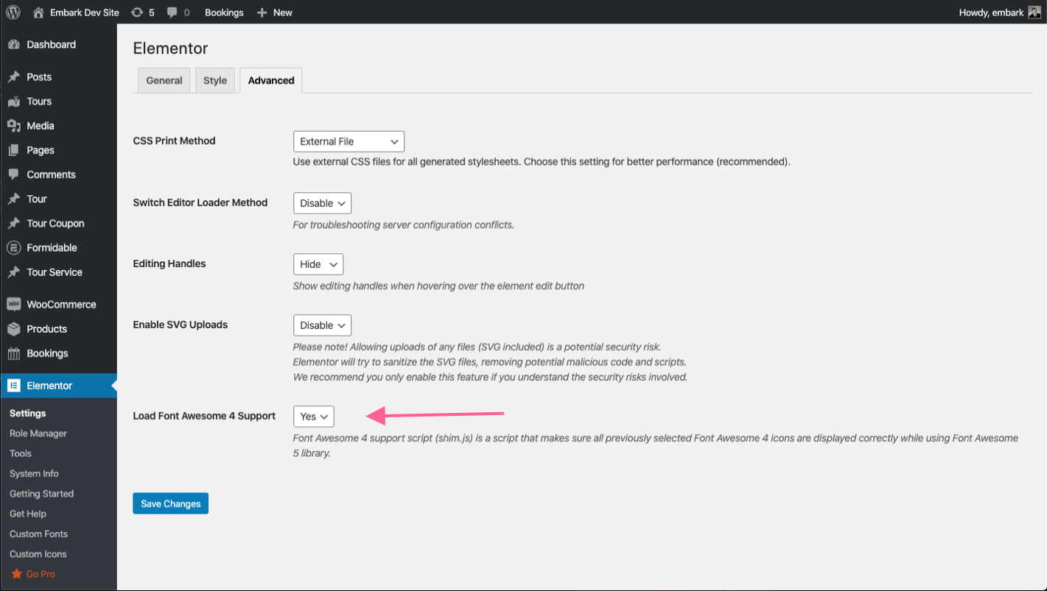Image resolution: width=1047 pixels, height=591 pixels.
Task: Click the Save Changes button
Action: pyautogui.click(x=171, y=503)
